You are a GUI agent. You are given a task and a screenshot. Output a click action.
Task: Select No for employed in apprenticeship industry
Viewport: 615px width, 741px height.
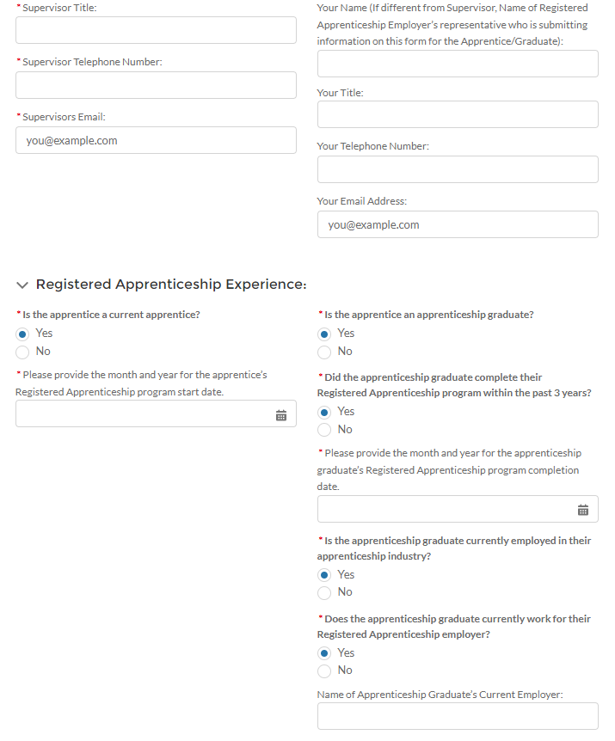[x=325, y=592]
